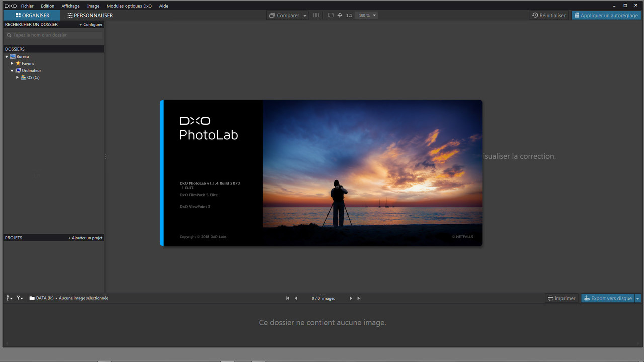644x362 pixels.
Task: Click + Ajouter un projet link
Action: (x=86, y=238)
